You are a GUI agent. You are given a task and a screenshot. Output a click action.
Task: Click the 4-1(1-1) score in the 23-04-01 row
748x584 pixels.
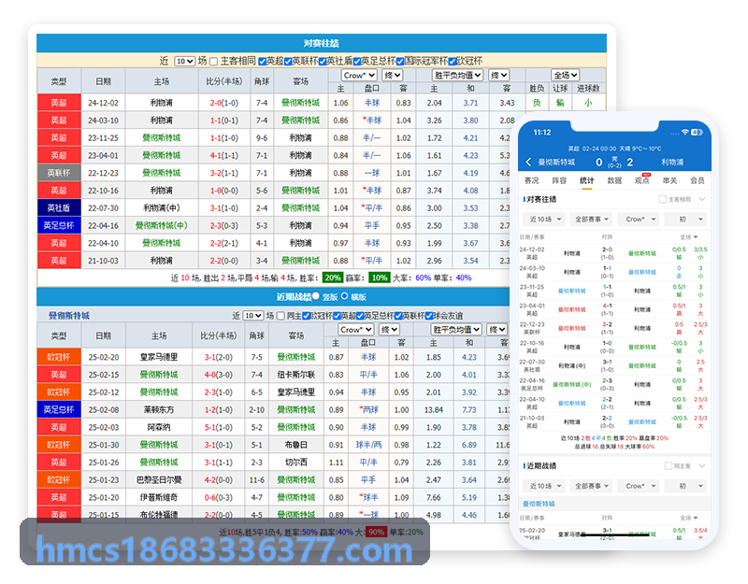(223, 155)
